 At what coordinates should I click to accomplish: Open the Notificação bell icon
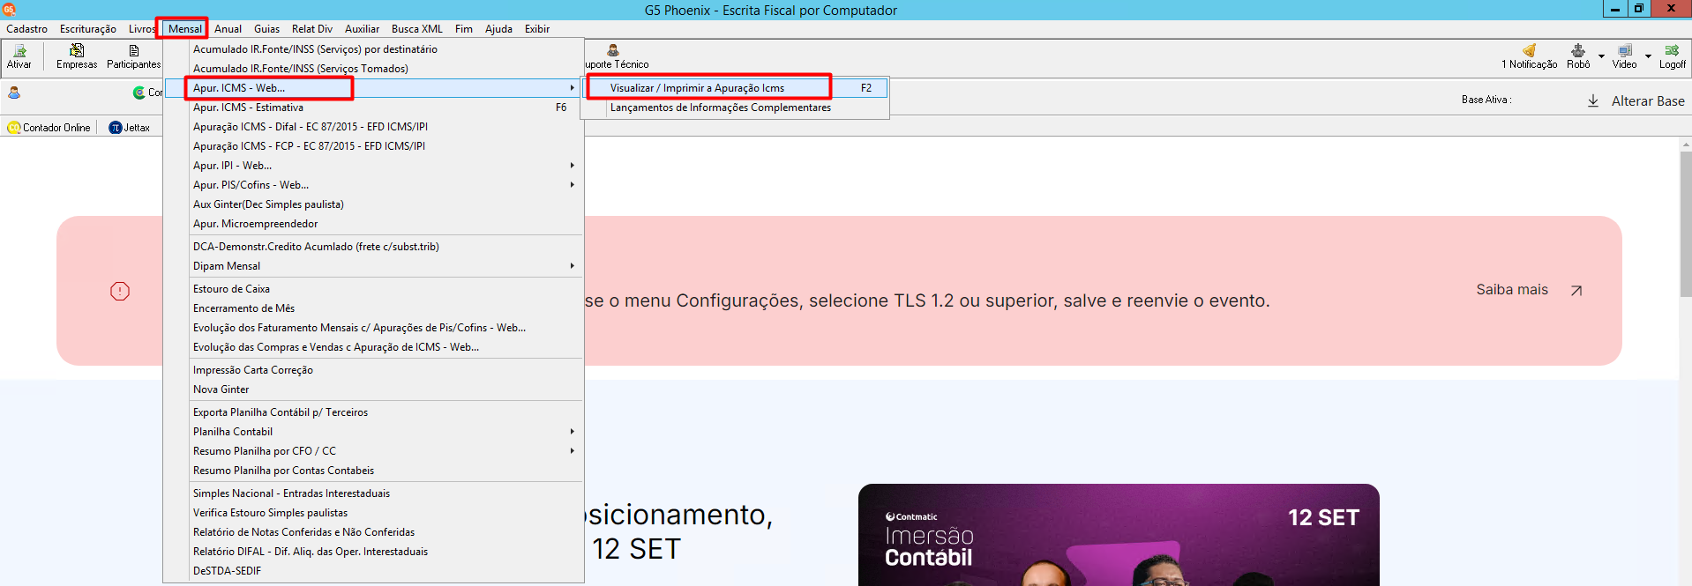[x=1530, y=50]
